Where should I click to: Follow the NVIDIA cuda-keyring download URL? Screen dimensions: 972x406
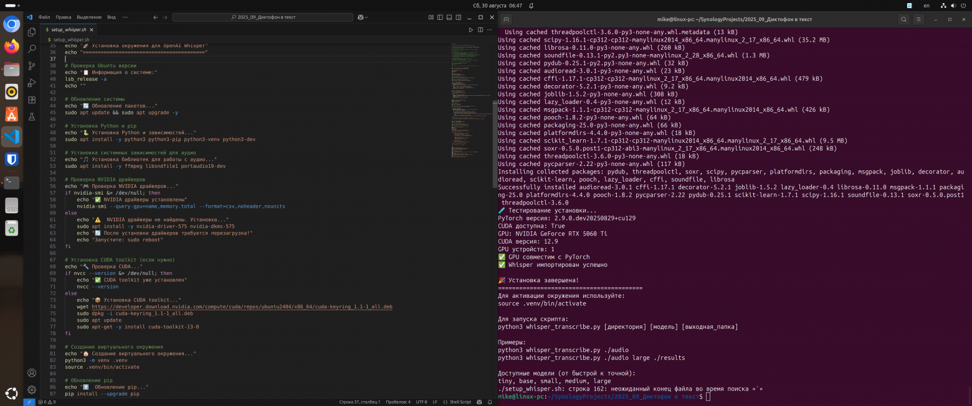point(242,307)
